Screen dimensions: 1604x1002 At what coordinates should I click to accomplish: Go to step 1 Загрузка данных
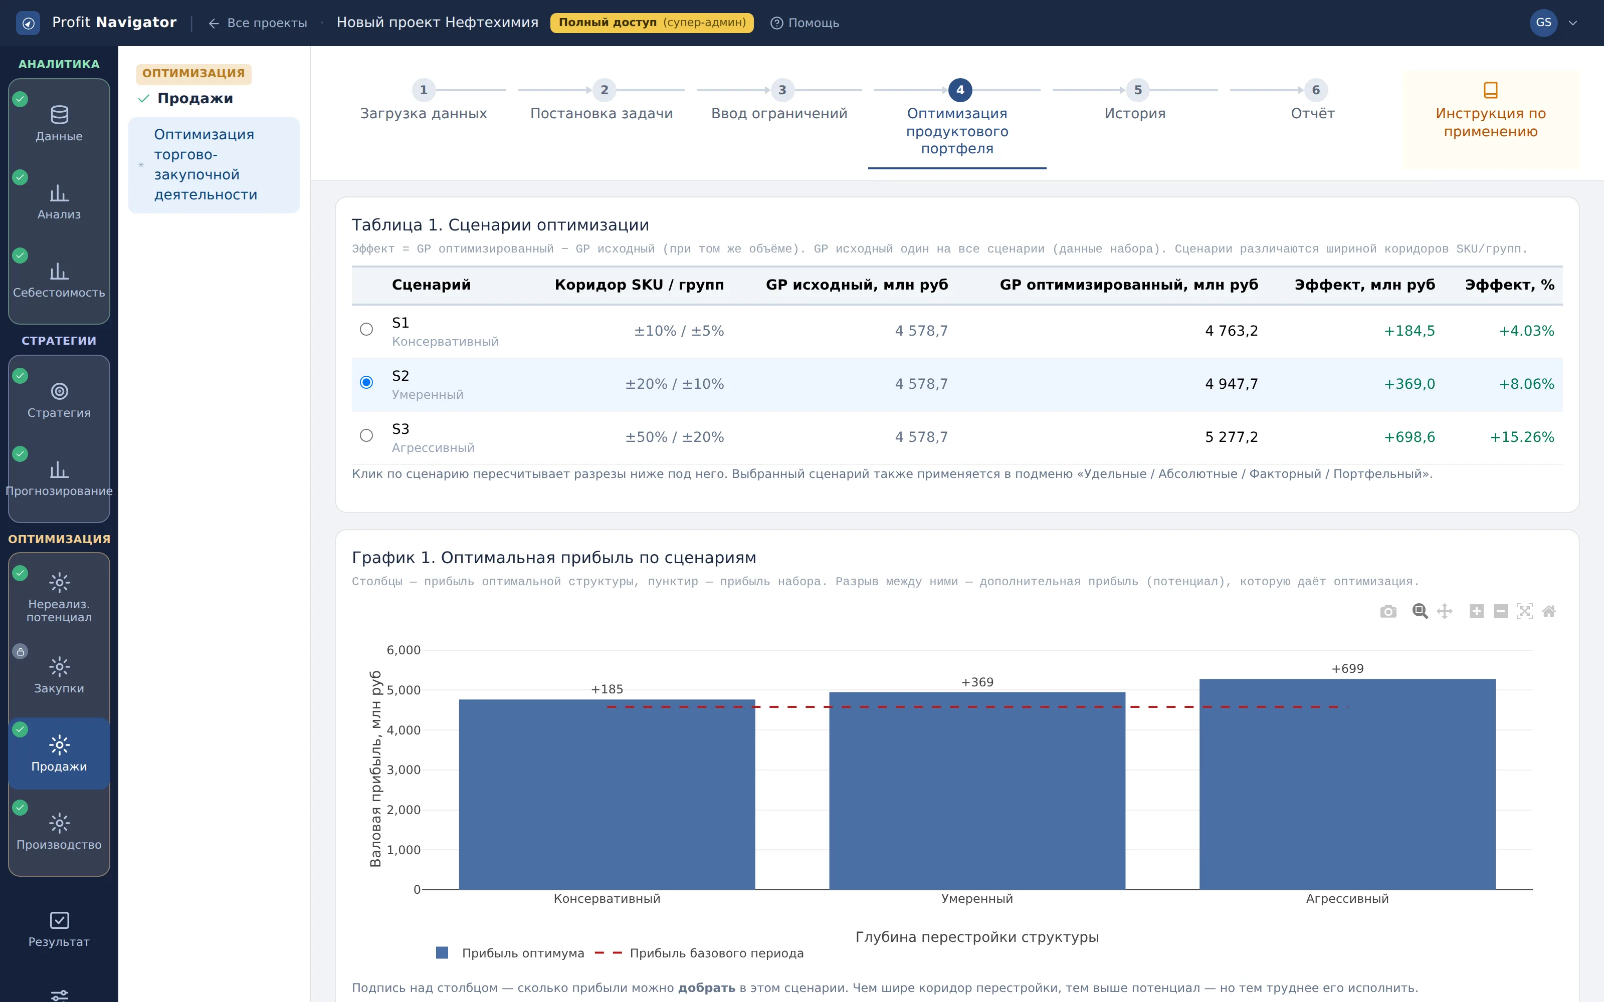tap(424, 101)
